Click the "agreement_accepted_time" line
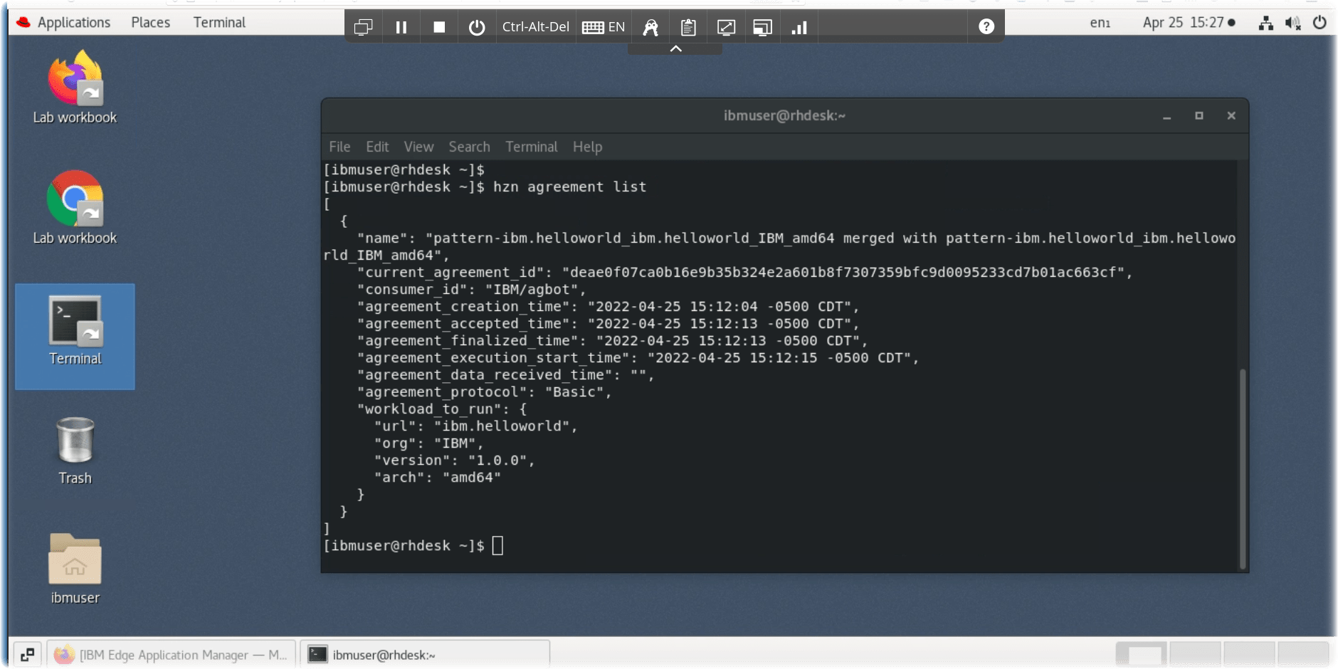Screen dimensions: 1338x669 point(608,324)
